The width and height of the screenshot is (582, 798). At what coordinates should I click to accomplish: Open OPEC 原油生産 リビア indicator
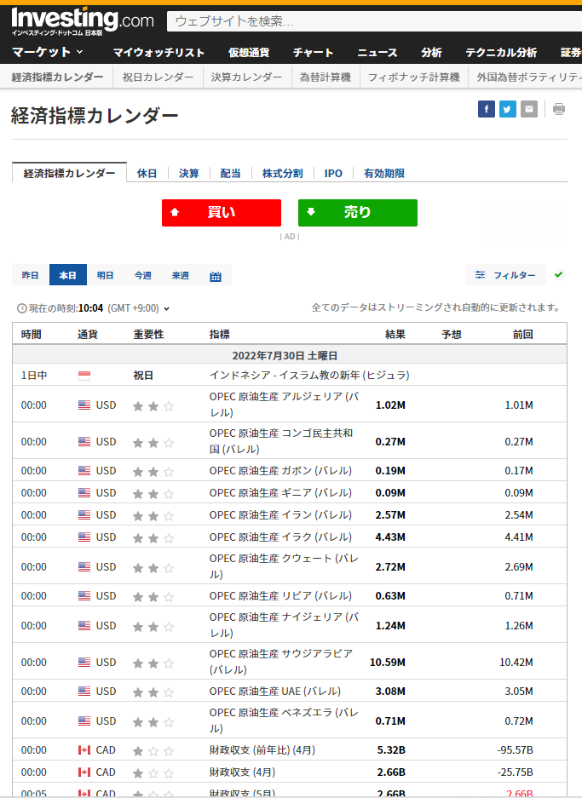[x=280, y=596]
